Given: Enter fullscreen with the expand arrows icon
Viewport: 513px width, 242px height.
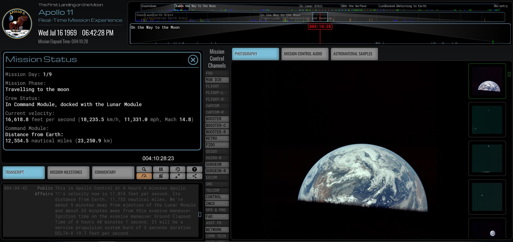Looking at the screenshot, I should (x=178, y=176).
